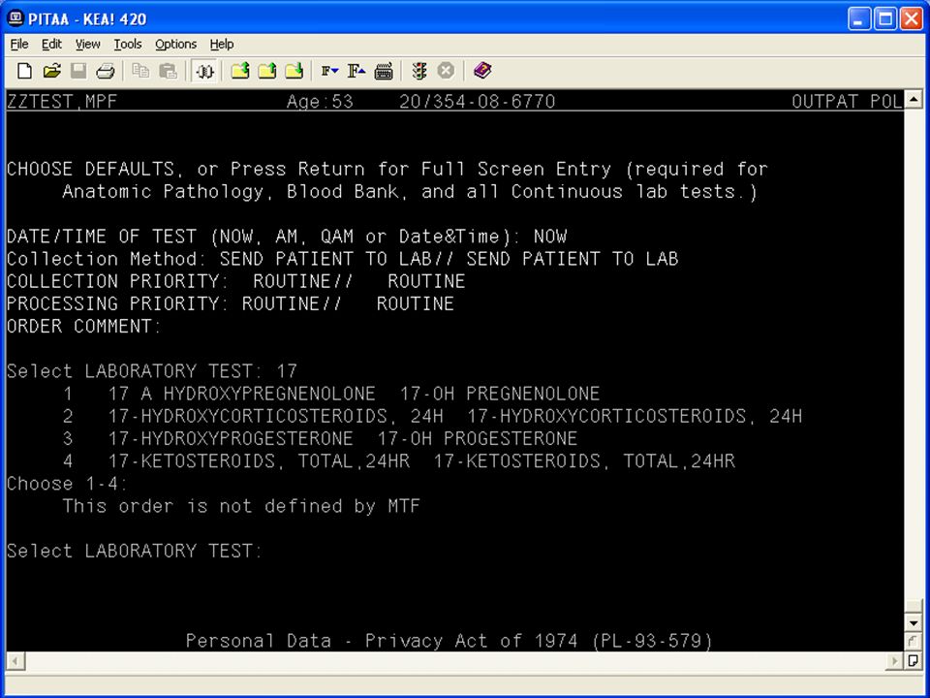This screenshot has height=698, width=930.
Task: Close the PITAA window
Action: click(x=912, y=19)
